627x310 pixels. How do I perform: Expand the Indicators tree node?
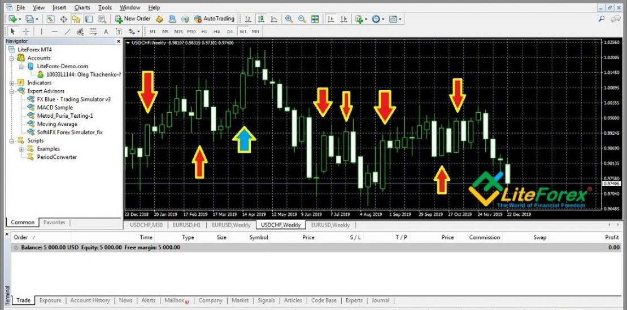pyautogui.click(x=14, y=83)
